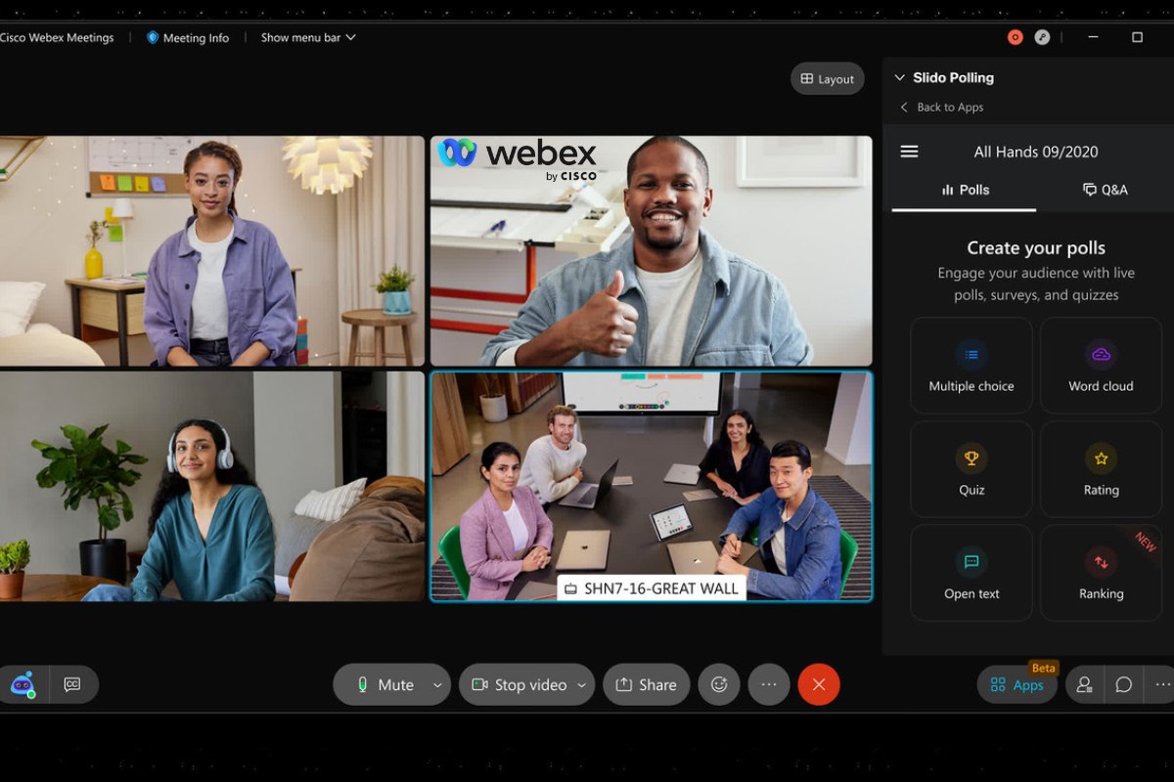Expand the Mute audio options arrow
This screenshot has height=782, width=1174.
click(x=437, y=685)
